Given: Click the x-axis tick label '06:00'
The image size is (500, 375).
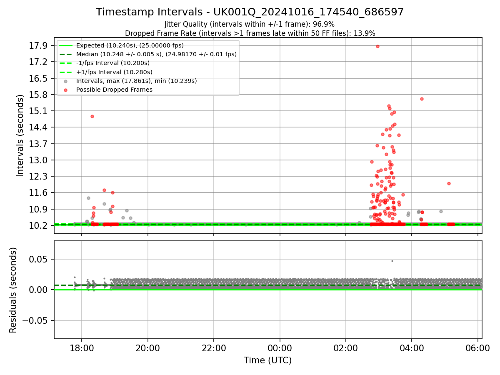Looking at the screenshot, I should pos(478,347).
